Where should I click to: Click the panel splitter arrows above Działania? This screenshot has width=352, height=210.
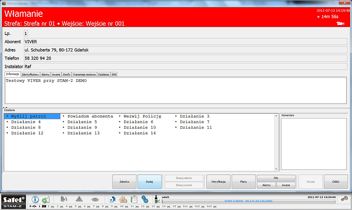point(5,108)
